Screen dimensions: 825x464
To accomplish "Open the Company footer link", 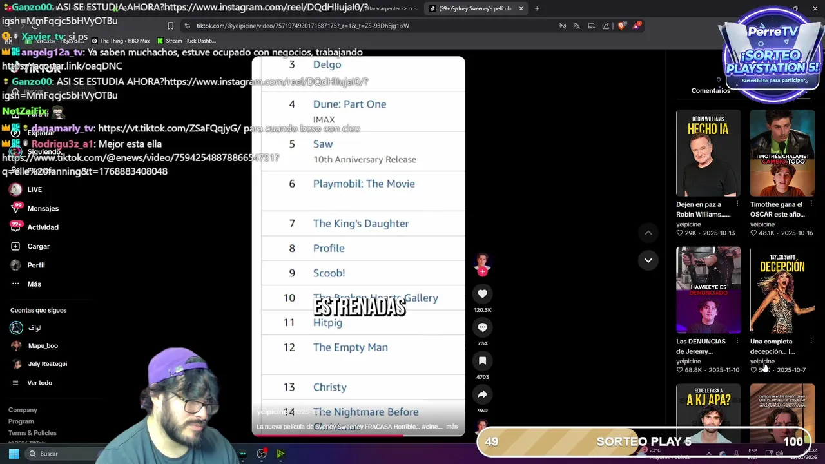I will pos(23,410).
